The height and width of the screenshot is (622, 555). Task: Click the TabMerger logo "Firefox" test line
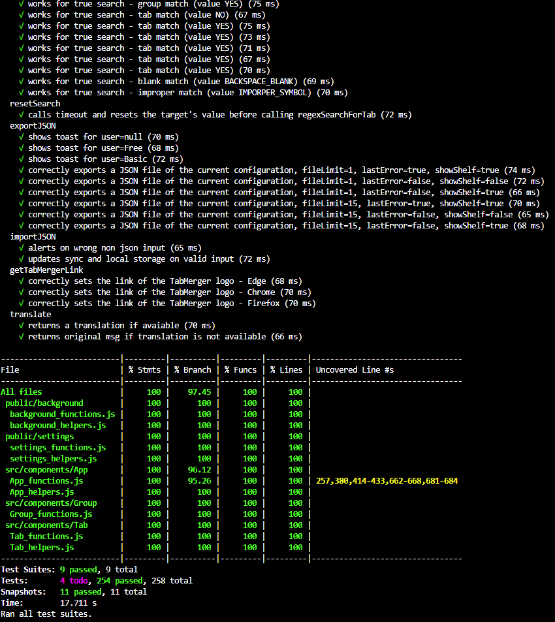167,303
